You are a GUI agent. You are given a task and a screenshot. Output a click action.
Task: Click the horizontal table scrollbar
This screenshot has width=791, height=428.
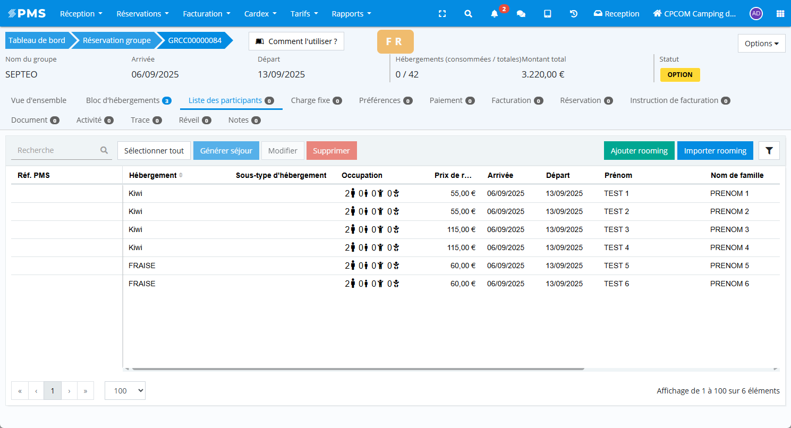(x=358, y=369)
